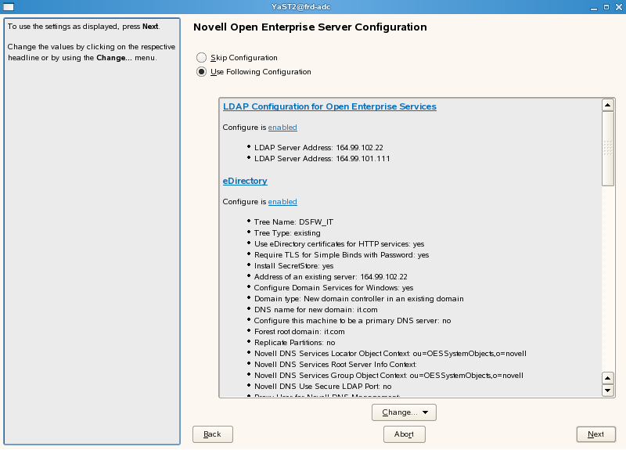This screenshot has width=626, height=450.
Task: Click the vertical scrollbar thumb
Action: (x=607, y=149)
